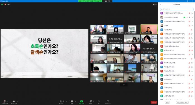The image size is (195, 105).
Task: Click participant search field
Action: 177,9
